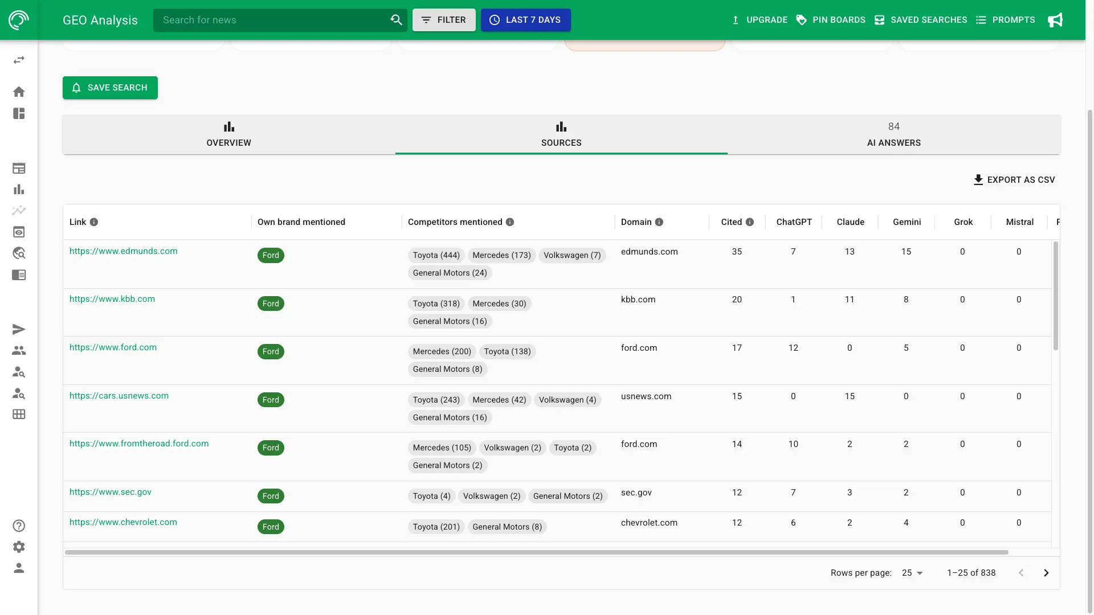Click info icon next to Competitors mentioned
This screenshot has width=1094, height=615.
510,222
